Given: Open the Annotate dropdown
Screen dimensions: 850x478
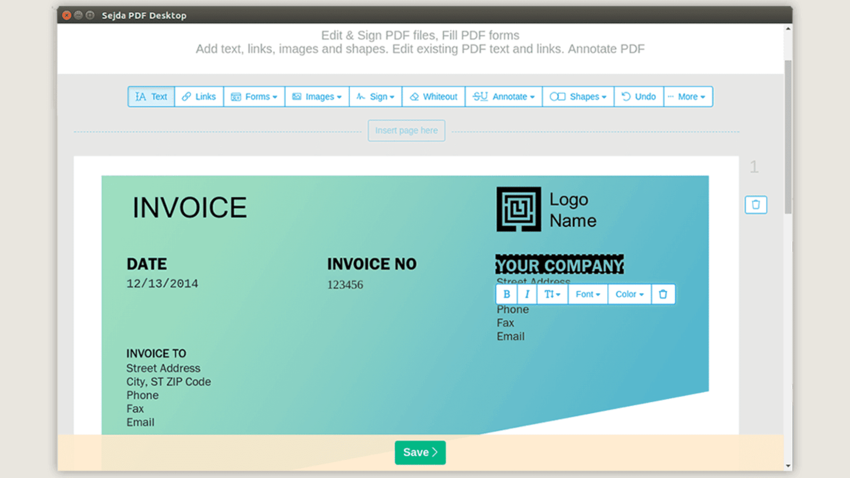Looking at the screenshot, I should point(504,97).
